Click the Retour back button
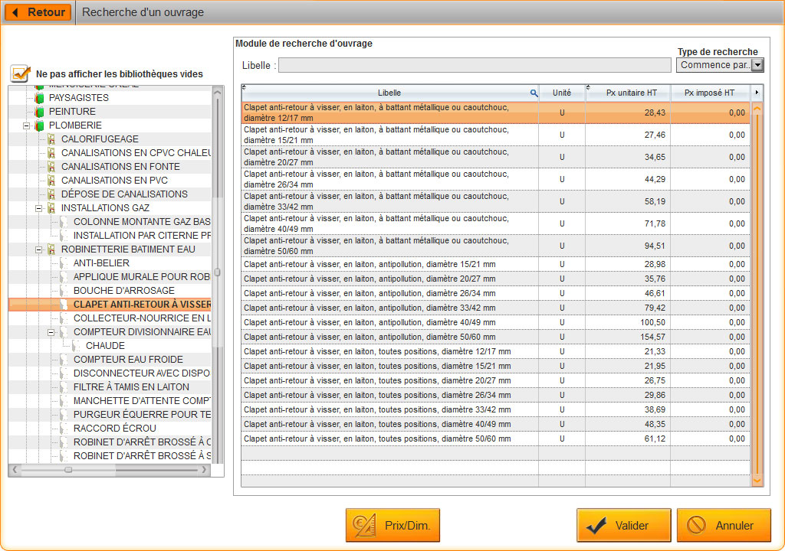The width and height of the screenshot is (785, 551). point(38,12)
